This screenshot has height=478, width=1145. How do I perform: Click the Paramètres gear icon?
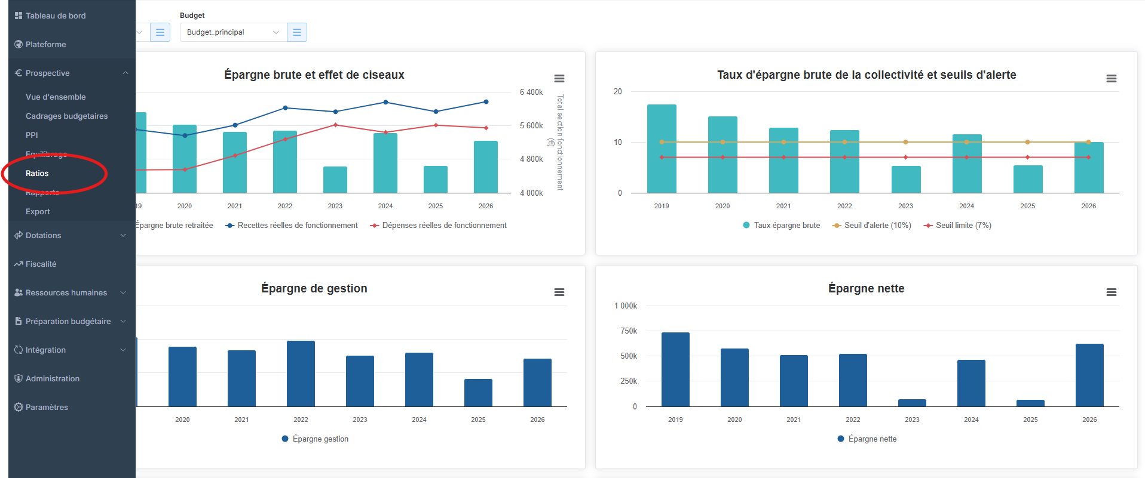click(x=19, y=407)
